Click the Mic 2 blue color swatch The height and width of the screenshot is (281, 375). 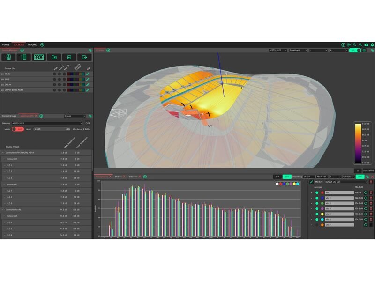pos(322,198)
